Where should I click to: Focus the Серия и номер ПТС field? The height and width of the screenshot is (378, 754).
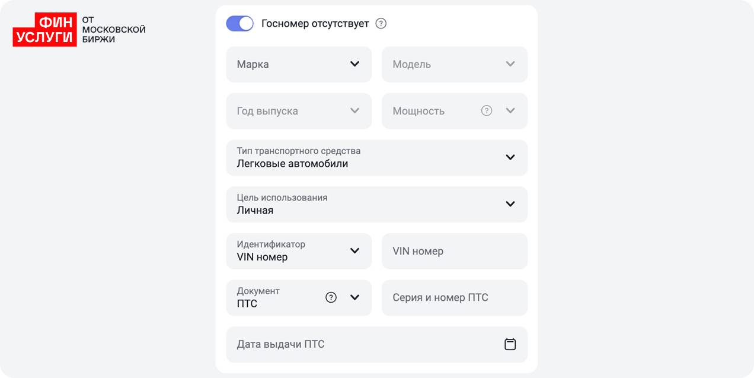[x=454, y=298]
